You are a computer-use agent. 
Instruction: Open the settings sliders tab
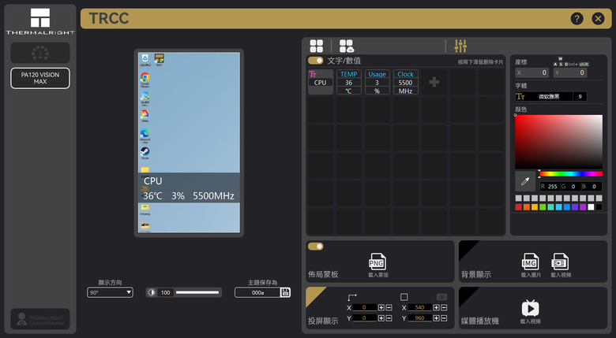[460, 46]
